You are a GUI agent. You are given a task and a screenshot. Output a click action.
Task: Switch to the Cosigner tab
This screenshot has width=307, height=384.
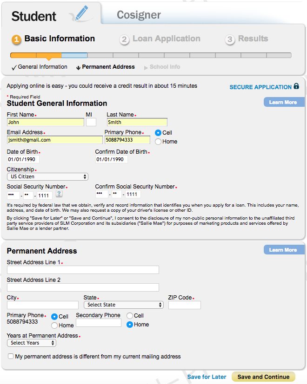[x=139, y=15]
